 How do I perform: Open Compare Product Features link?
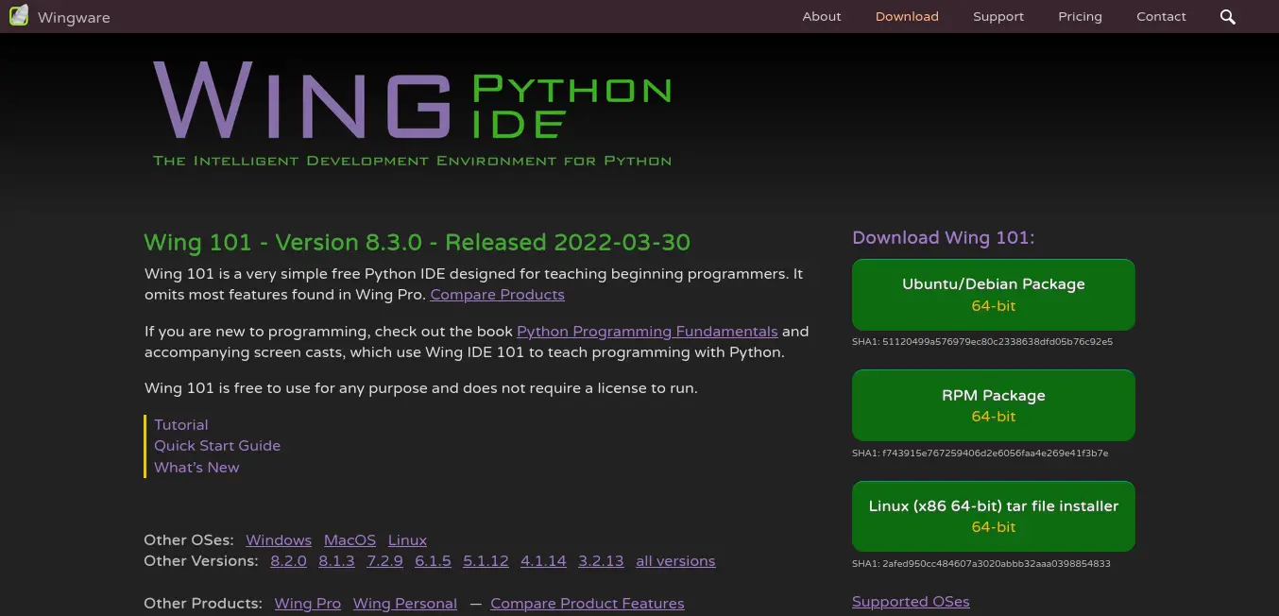click(x=587, y=604)
